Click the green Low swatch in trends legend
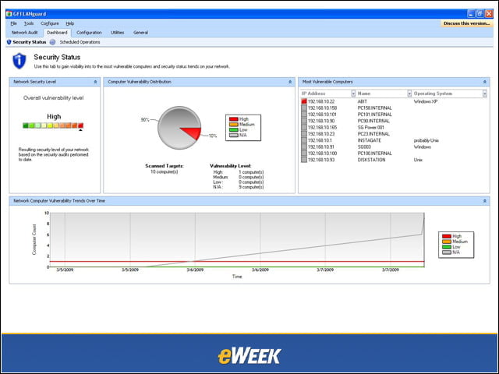Viewport: 499px width, 374px height. point(447,247)
